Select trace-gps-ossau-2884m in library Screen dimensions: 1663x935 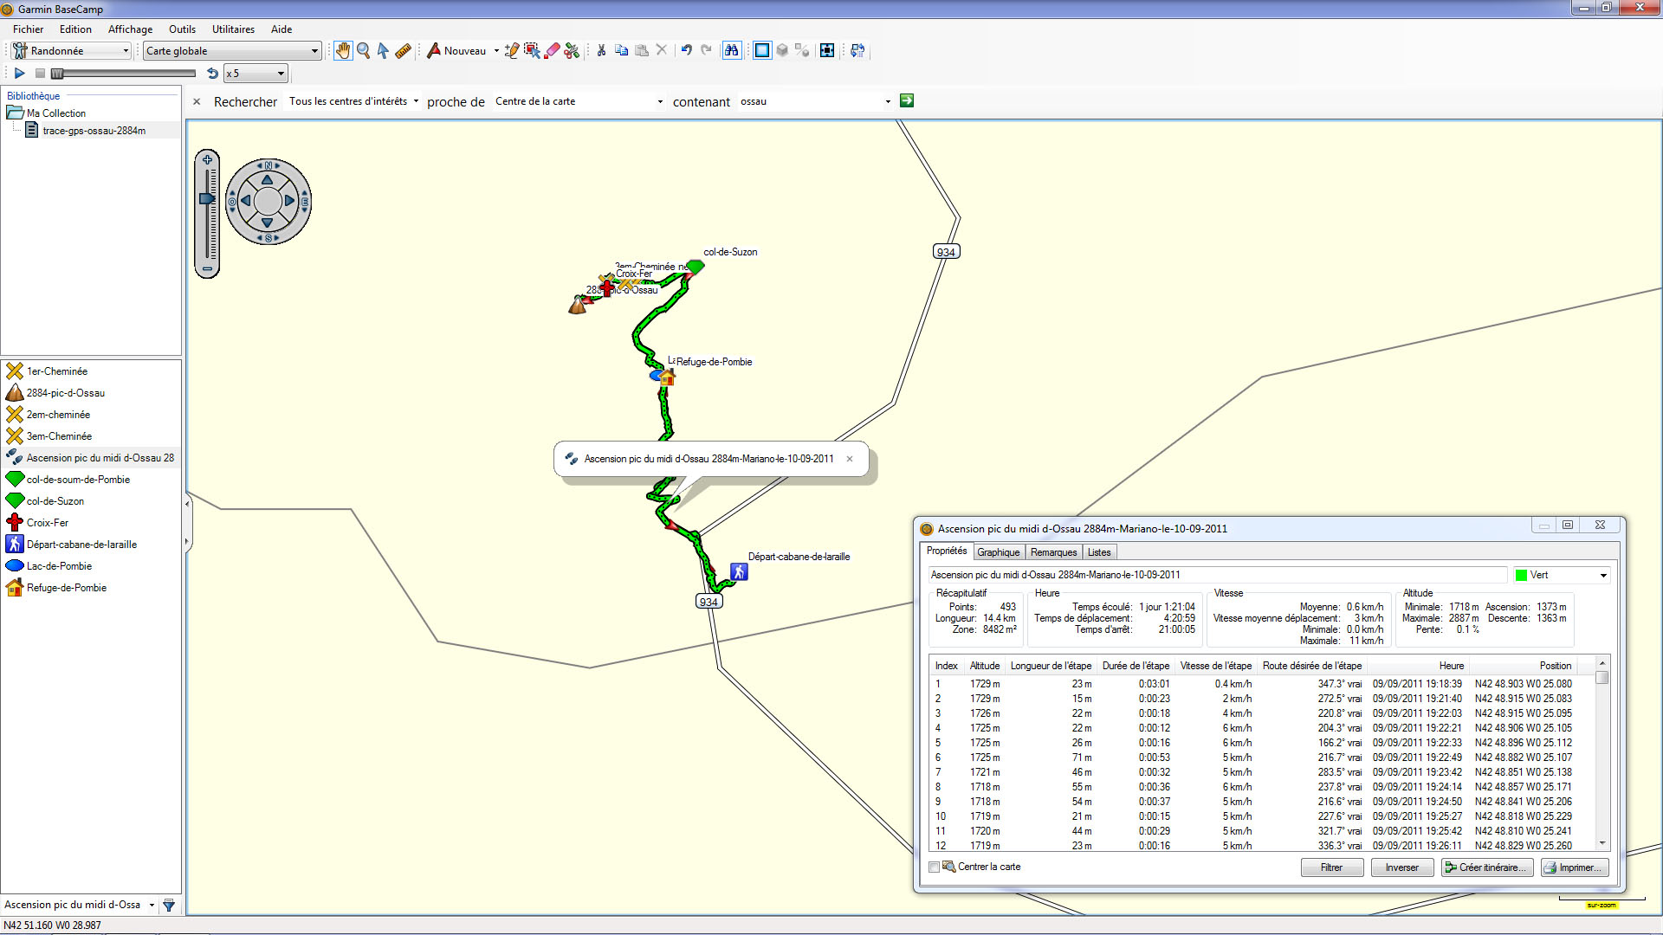click(94, 131)
